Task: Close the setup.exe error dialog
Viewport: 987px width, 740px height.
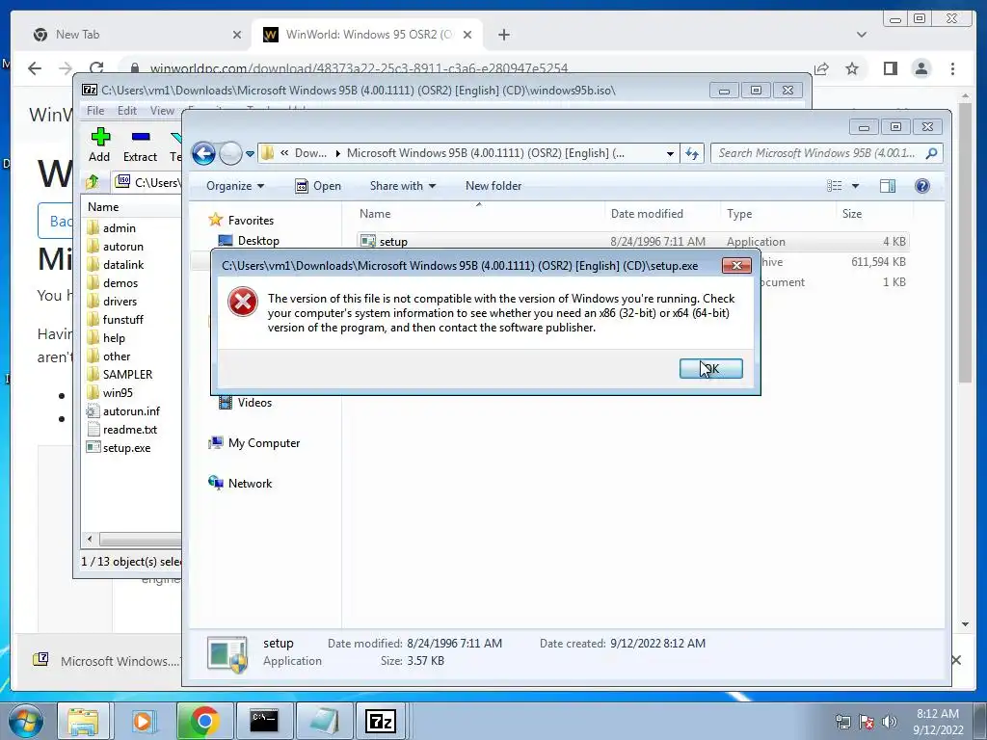Action: [x=736, y=266]
